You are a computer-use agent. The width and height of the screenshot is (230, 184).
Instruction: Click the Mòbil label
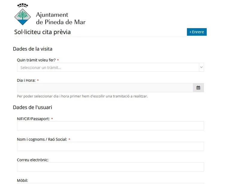22,180
